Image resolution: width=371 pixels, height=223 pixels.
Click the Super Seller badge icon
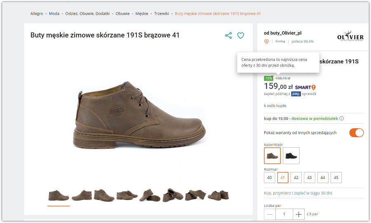[266, 42]
